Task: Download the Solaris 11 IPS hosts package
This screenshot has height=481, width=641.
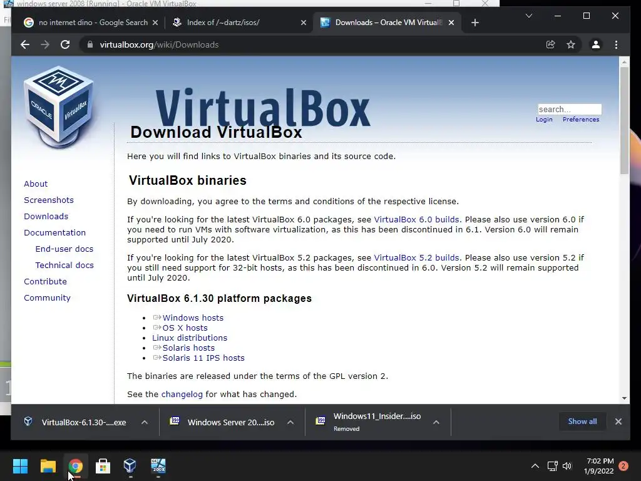Action: tap(203, 358)
